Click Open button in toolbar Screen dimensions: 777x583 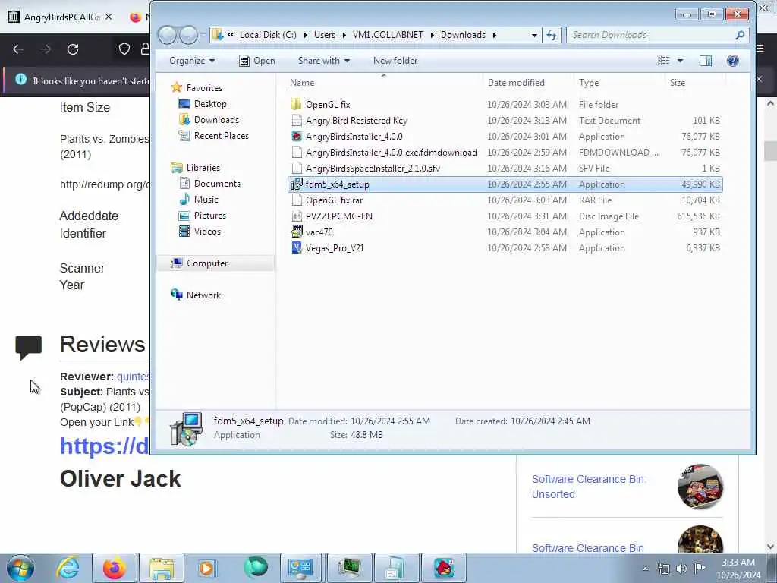click(257, 61)
